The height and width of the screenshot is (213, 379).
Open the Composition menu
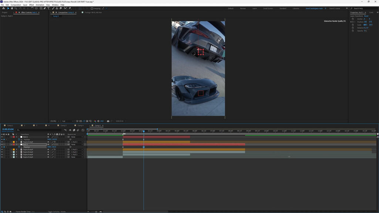click(16, 5)
